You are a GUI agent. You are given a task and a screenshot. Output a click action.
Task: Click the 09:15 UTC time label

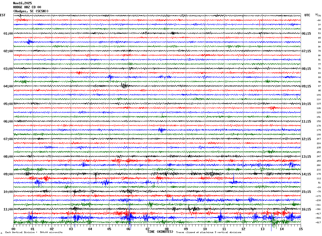pos(307,86)
